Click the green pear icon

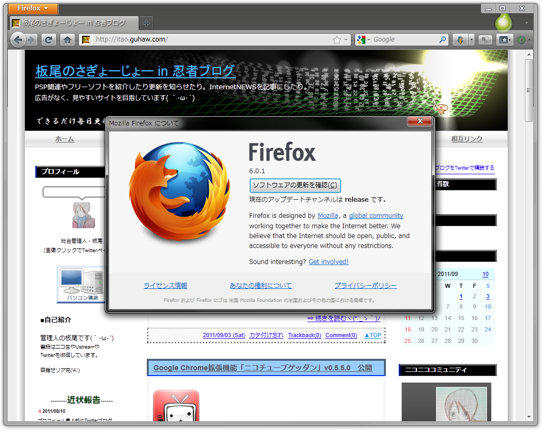503,23
